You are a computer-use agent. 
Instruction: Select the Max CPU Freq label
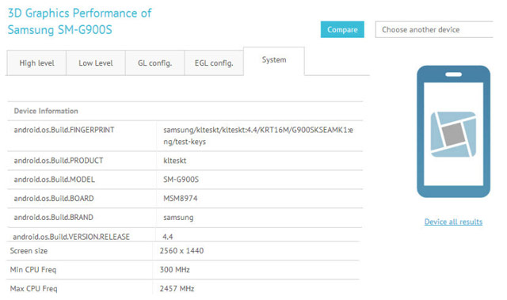pyautogui.click(x=33, y=289)
